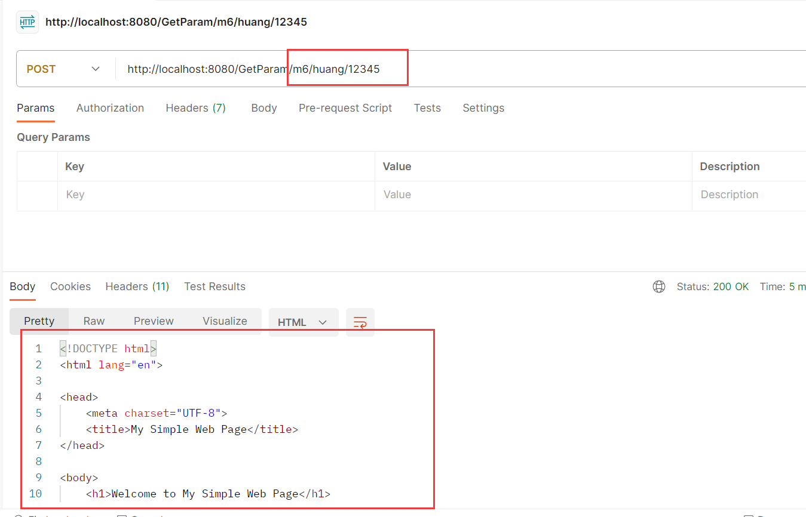The width and height of the screenshot is (806, 517).
Task: Click the globe network icon near Status
Action: pyautogui.click(x=659, y=287)
